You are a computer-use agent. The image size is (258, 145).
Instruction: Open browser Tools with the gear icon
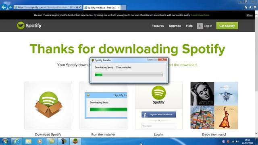tap(255, 7)
